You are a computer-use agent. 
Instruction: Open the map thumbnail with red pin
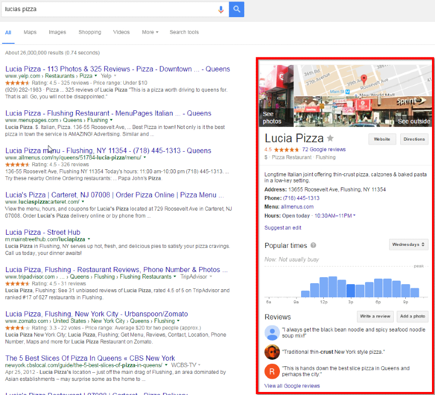coord(363,81)
